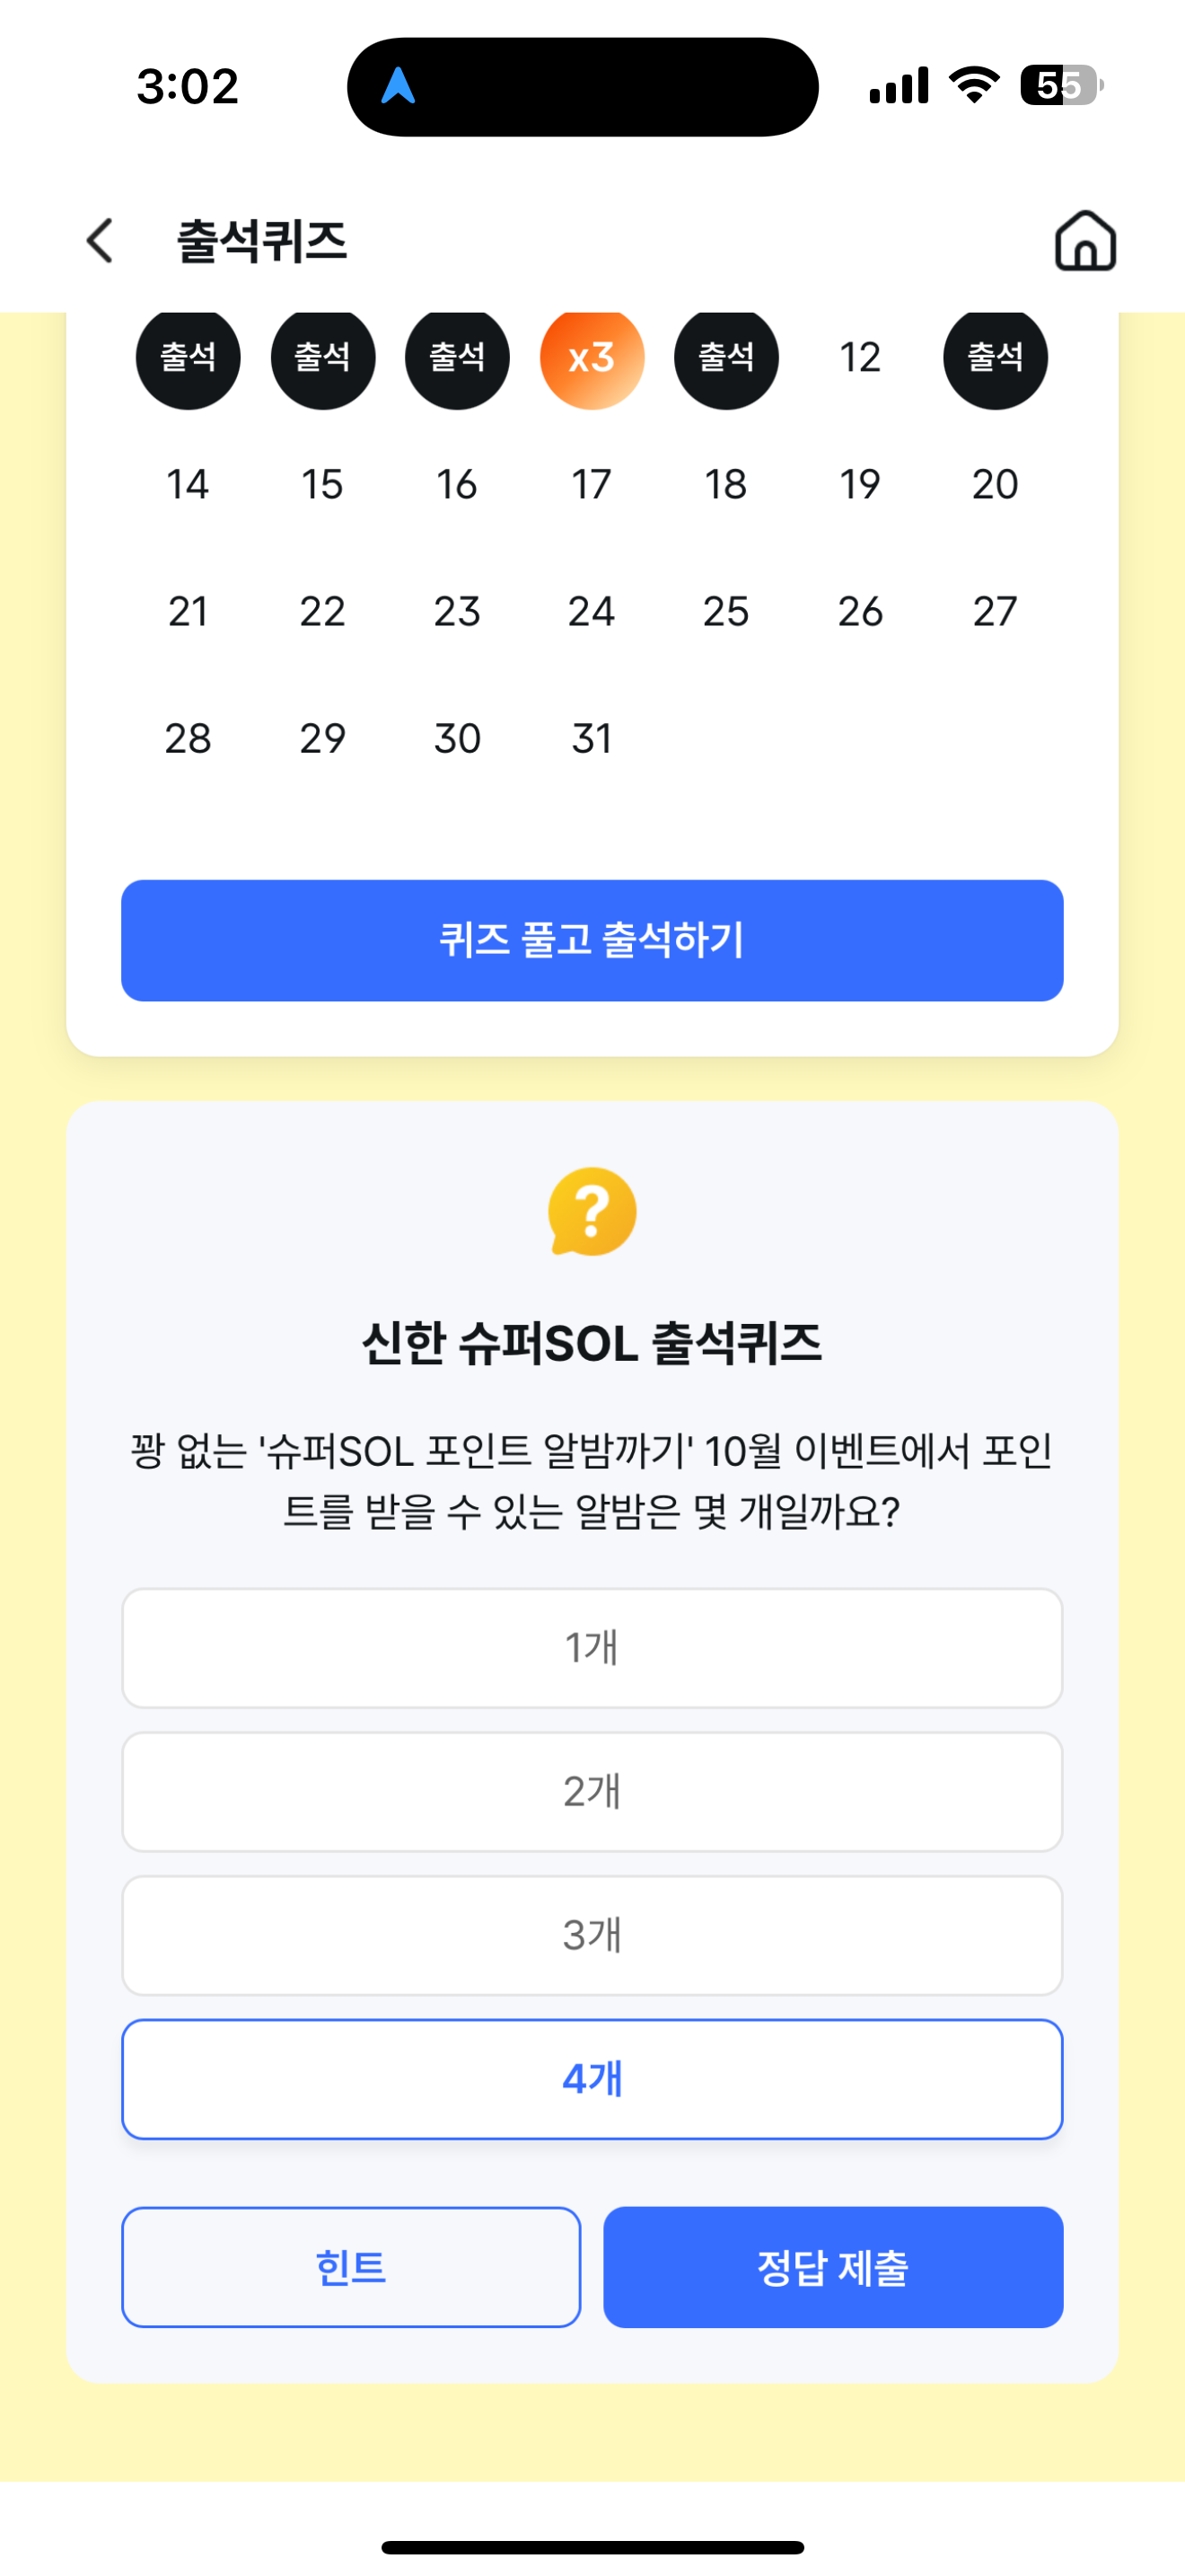1185x2576 pixels.
Task: Tap the back arrow icon
Action: tap(100, 241)
